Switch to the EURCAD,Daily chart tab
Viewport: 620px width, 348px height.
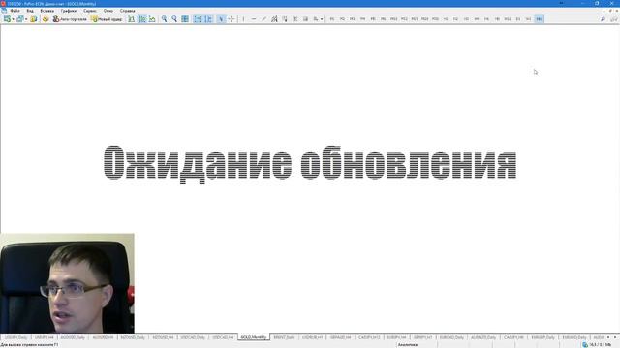tap(451, 337)
